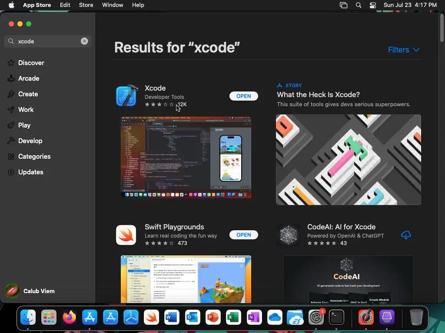The image size is (445, 333).
Task: Click the Swift Playgrounds screenshot preview
Action: click(x=186, y=279)
